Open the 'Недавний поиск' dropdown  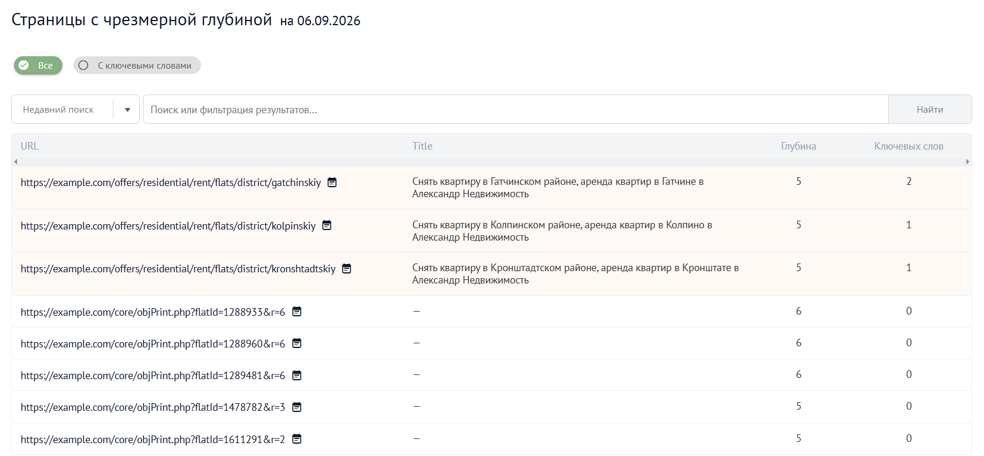[x=75, y=109]
